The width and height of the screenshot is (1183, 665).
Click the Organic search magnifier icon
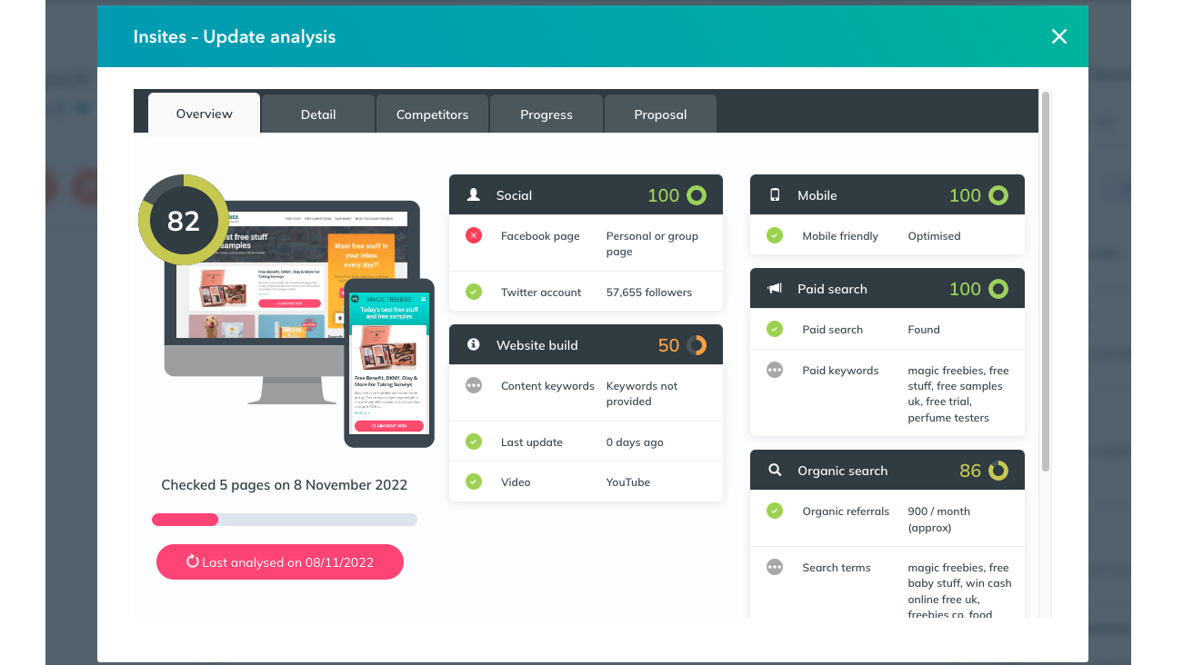tap(774, 470)
